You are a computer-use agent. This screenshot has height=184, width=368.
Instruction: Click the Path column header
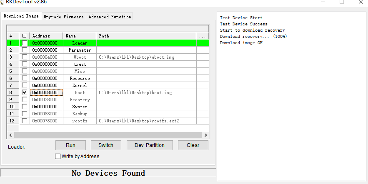(146, 36)
